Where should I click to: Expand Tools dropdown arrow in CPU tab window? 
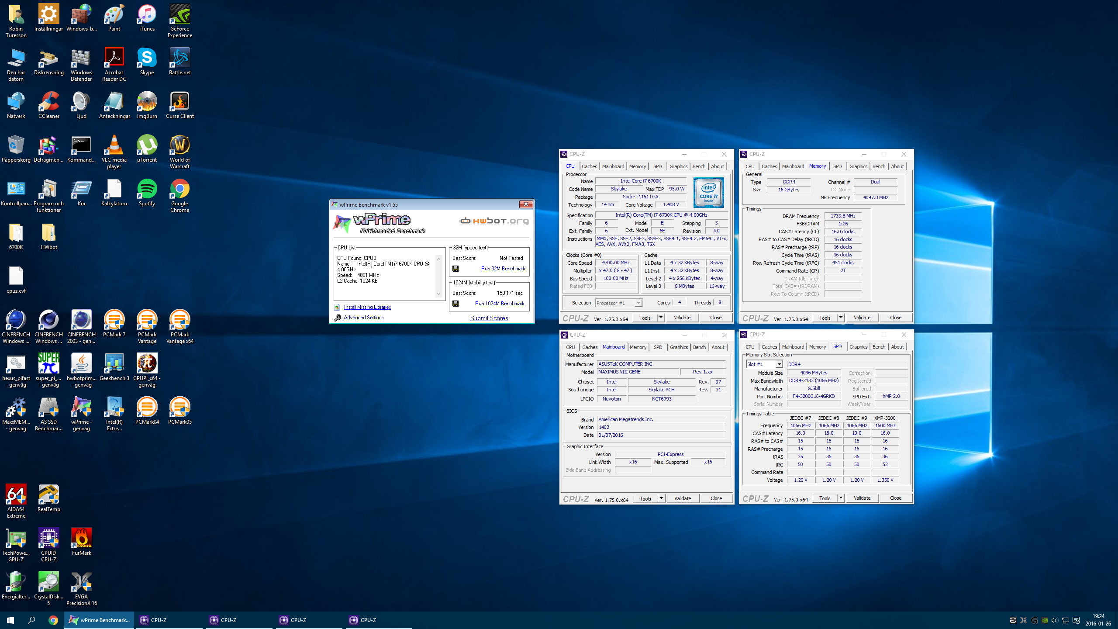pyautogui.click(x=661, y=318)
